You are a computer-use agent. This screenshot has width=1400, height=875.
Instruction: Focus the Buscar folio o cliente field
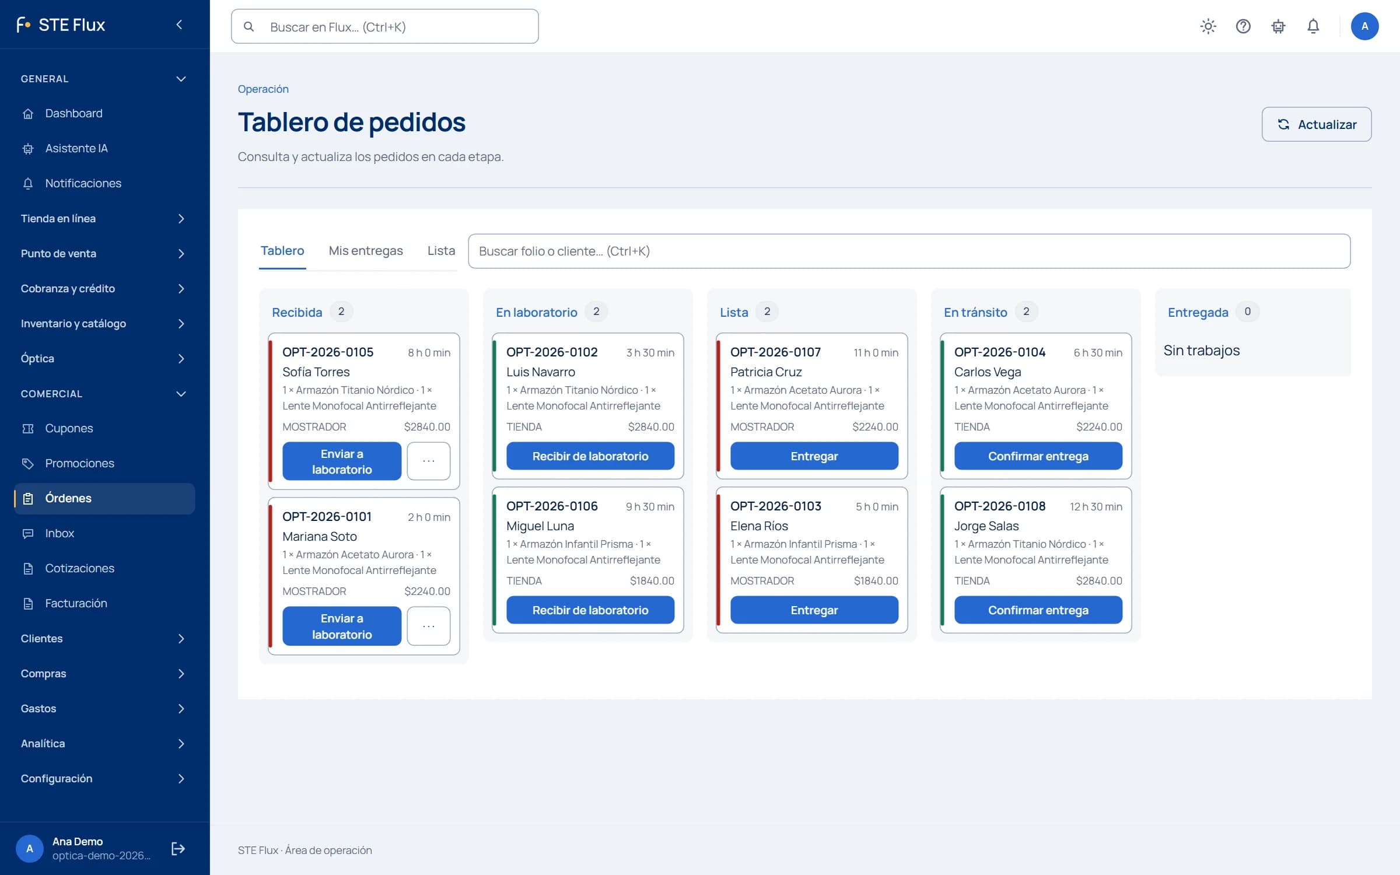click(909, 251)
